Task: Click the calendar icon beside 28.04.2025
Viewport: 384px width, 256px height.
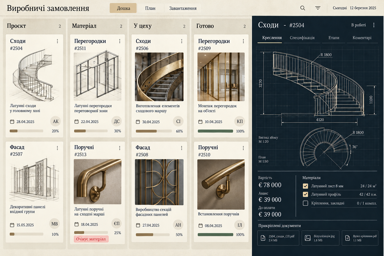Action: click(x=12, y=122)
